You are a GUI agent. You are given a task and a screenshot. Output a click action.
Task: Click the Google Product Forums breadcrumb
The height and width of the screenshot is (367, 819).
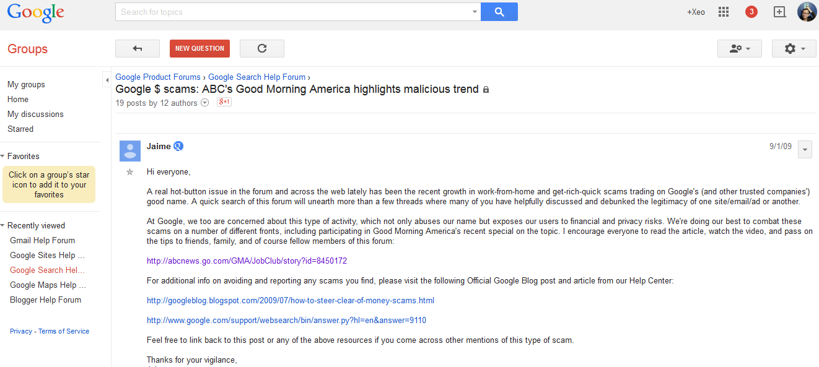tap(158, 77)
